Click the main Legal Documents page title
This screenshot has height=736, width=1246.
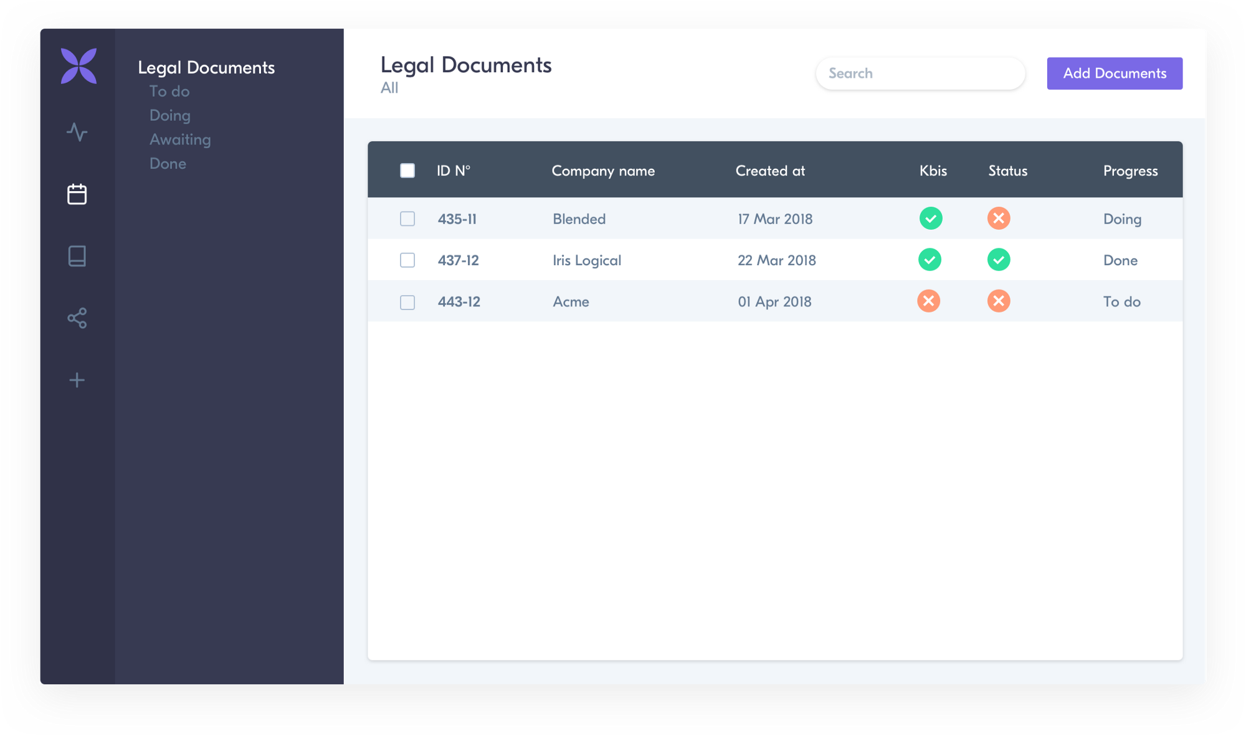pos(466,65)
